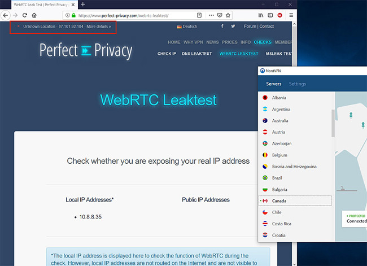The height and width of the screenshot is (266, 367).
Task: Click the Perfect Privacy logo
Action: (86, 50)
